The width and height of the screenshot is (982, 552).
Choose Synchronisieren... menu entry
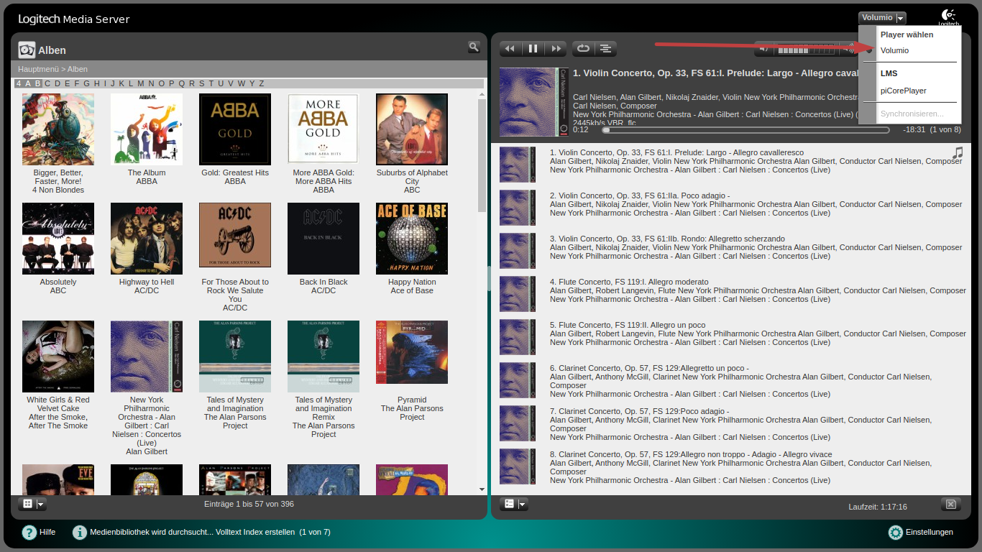tap(912, 114)
